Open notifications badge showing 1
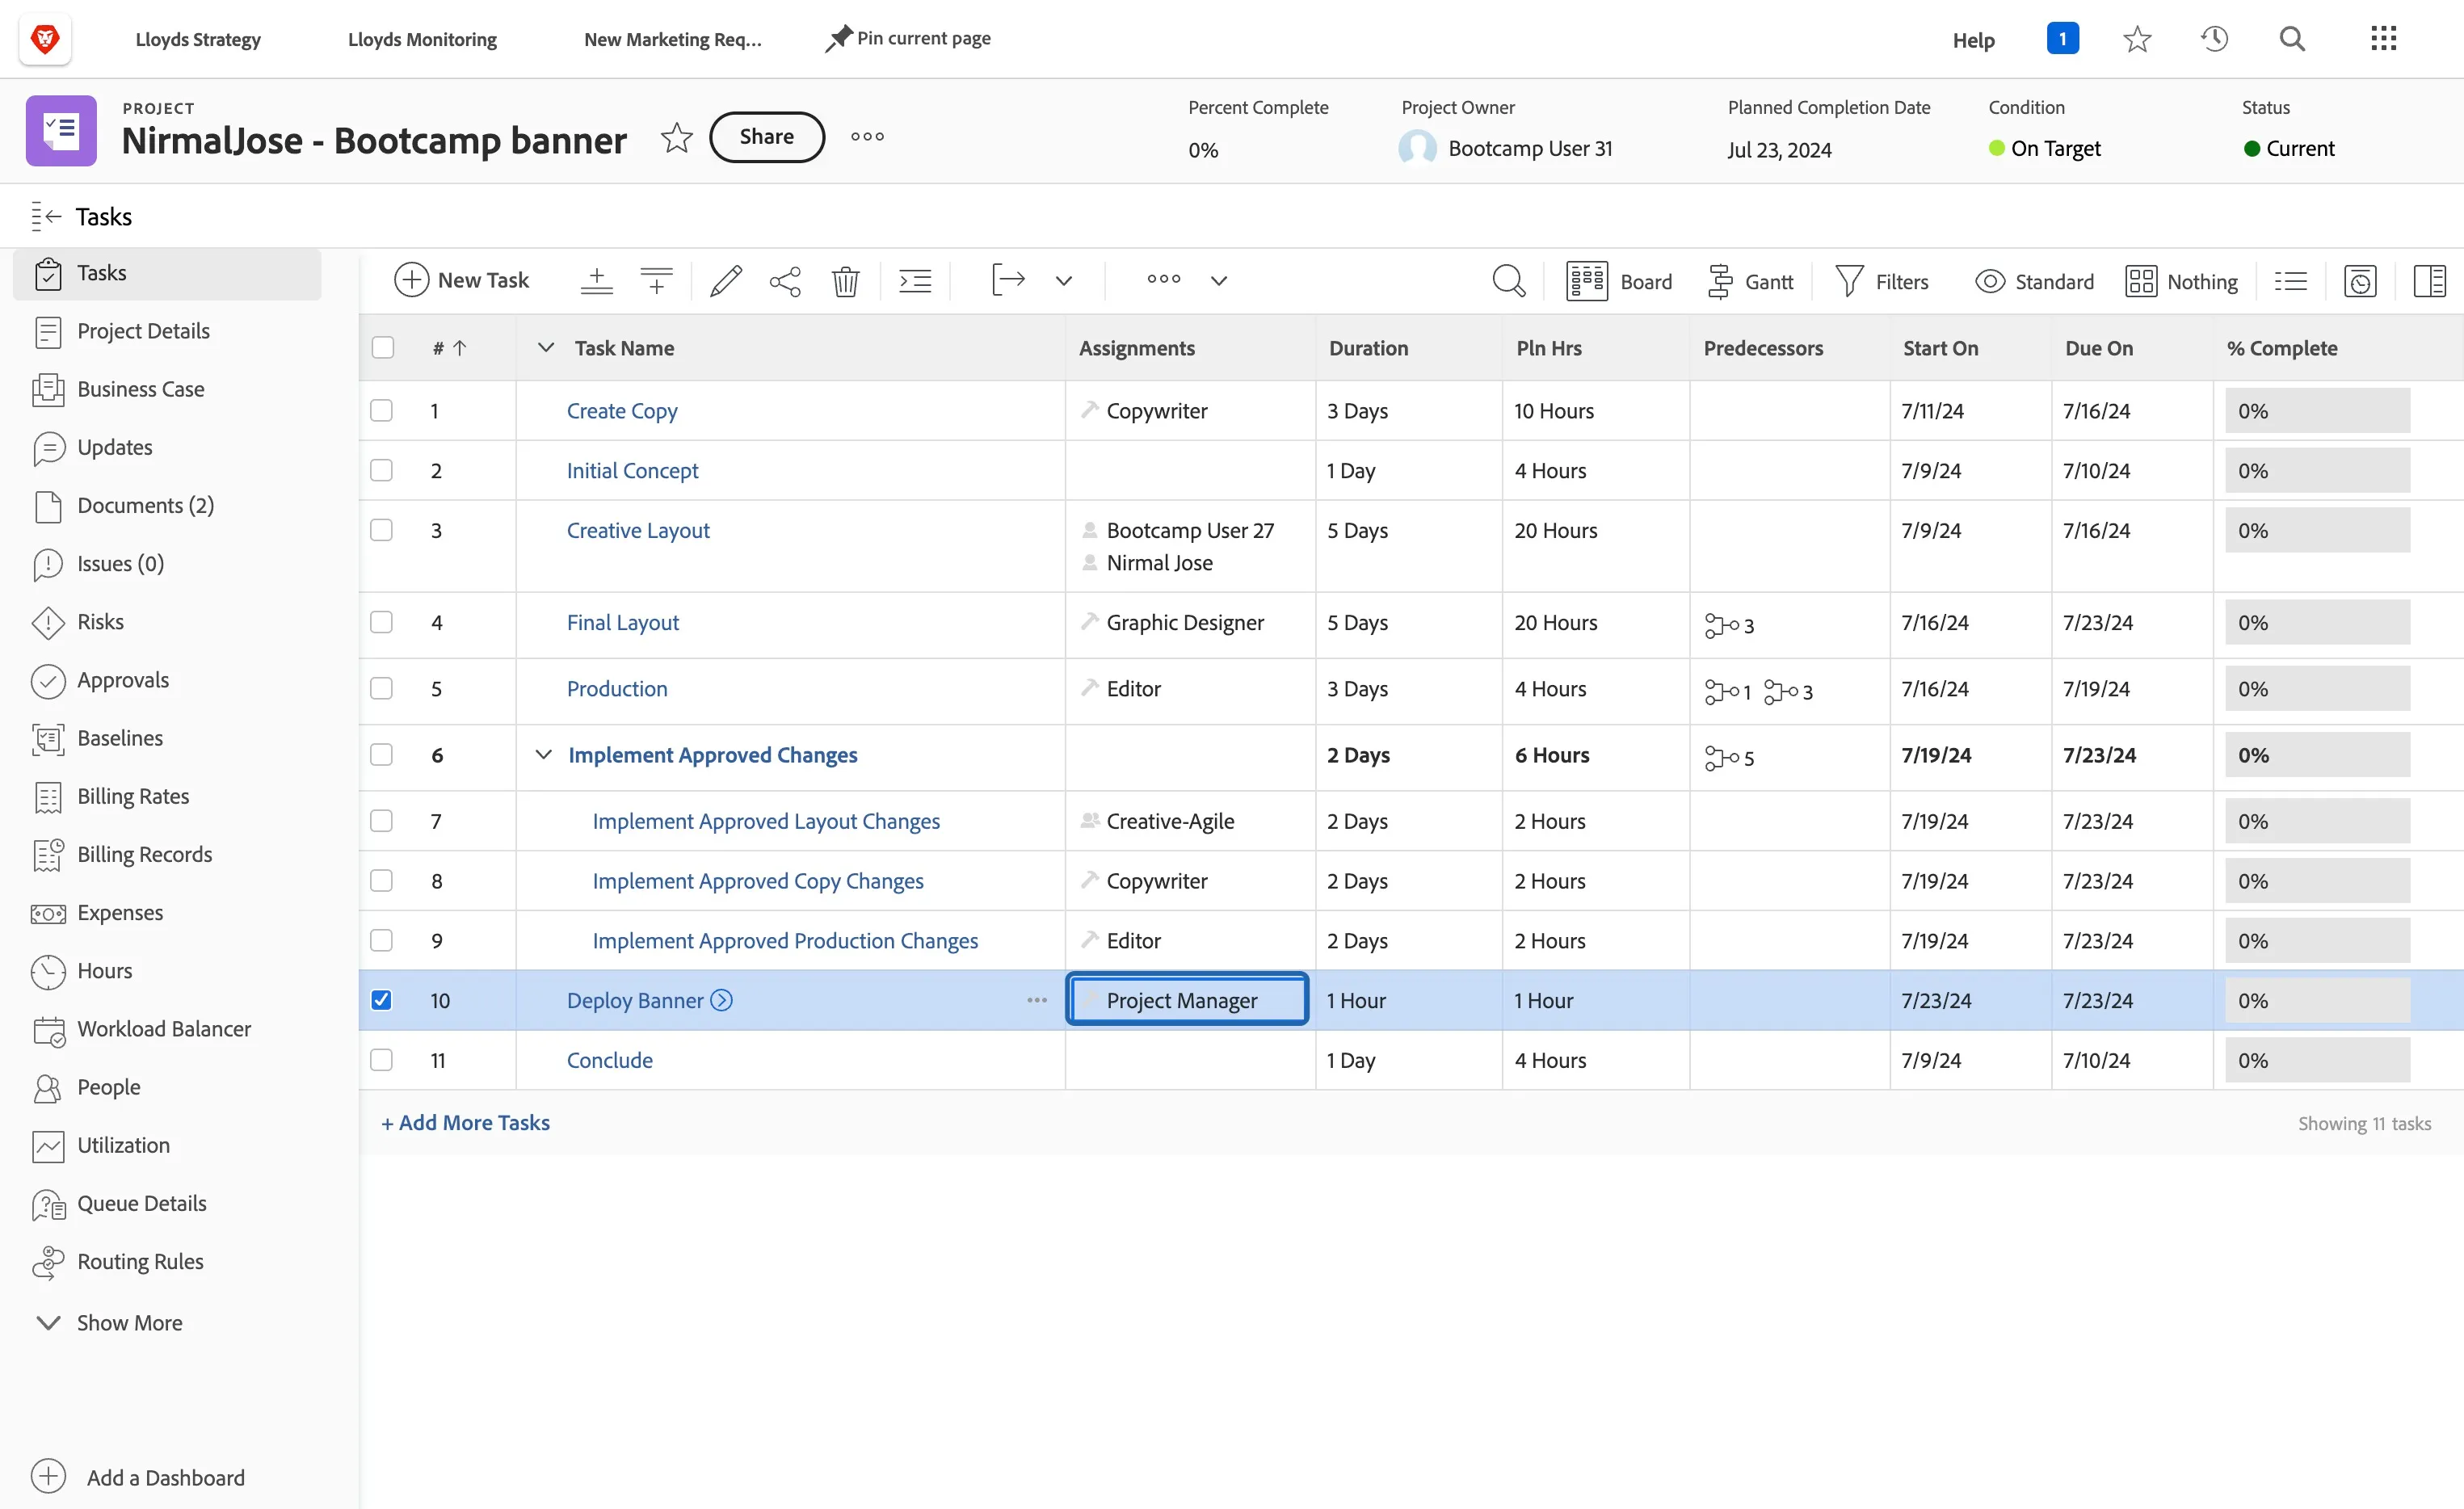This screenshot has height=1509, width=2464. coord(2062,38)
